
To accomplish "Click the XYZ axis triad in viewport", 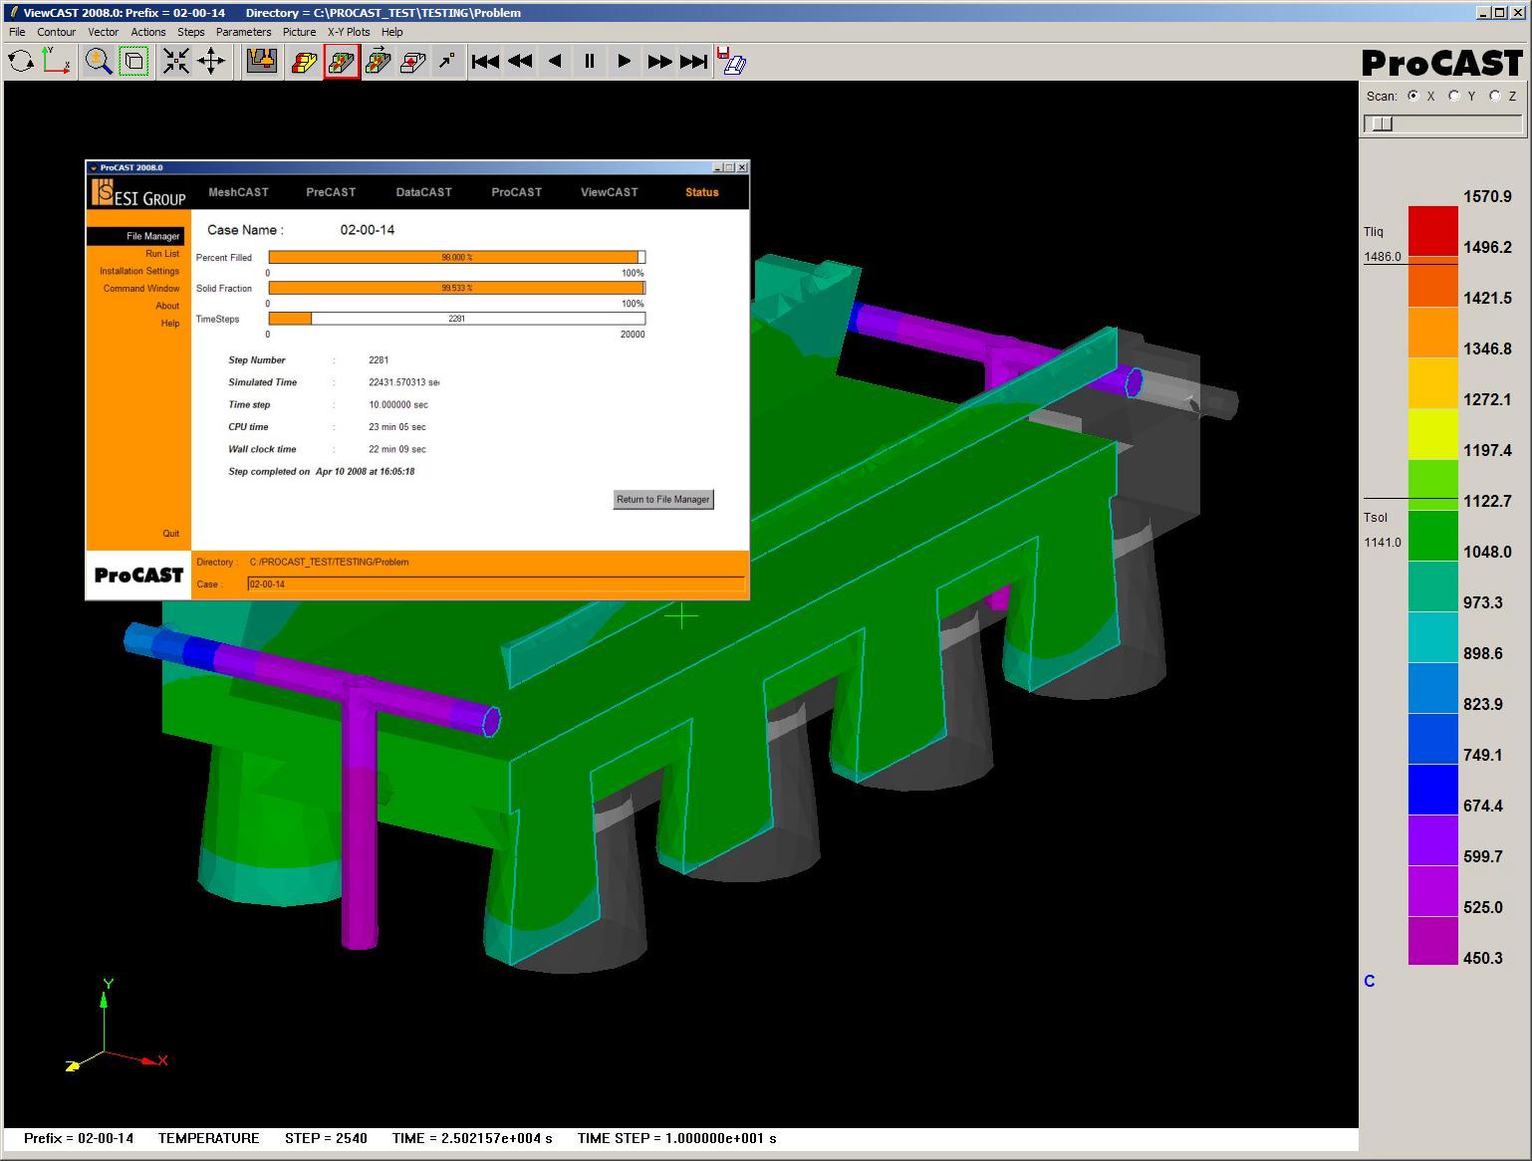I will [117, 1026].
